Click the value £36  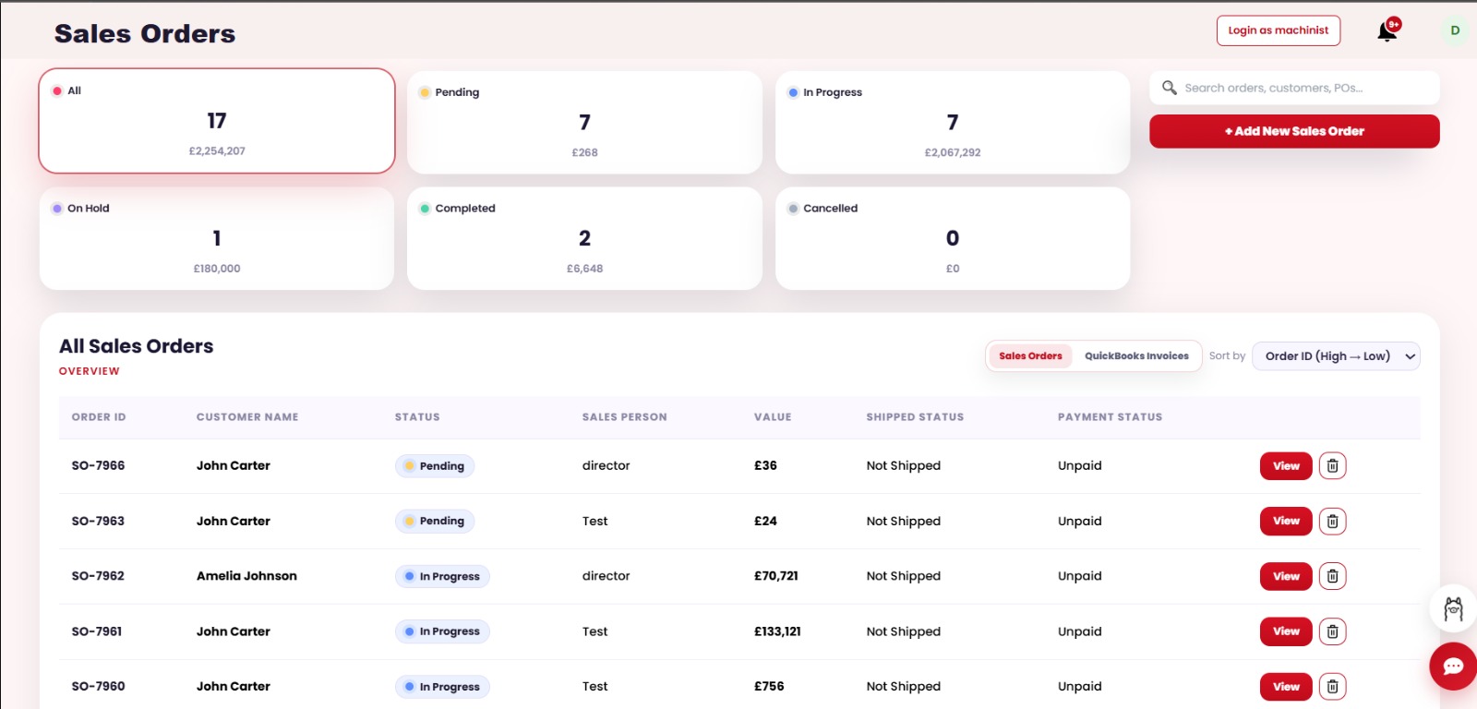point(765,465)
